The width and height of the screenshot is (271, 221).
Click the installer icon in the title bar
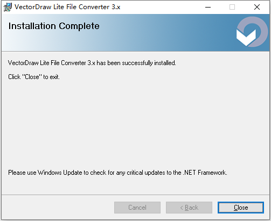8,7
